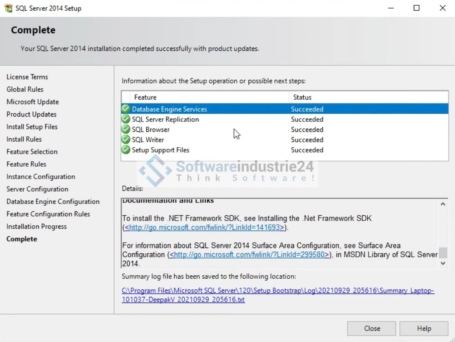Click the Details pane scrollbar thumb
This screenshot has height=342, width=455.
coord(443,252)
